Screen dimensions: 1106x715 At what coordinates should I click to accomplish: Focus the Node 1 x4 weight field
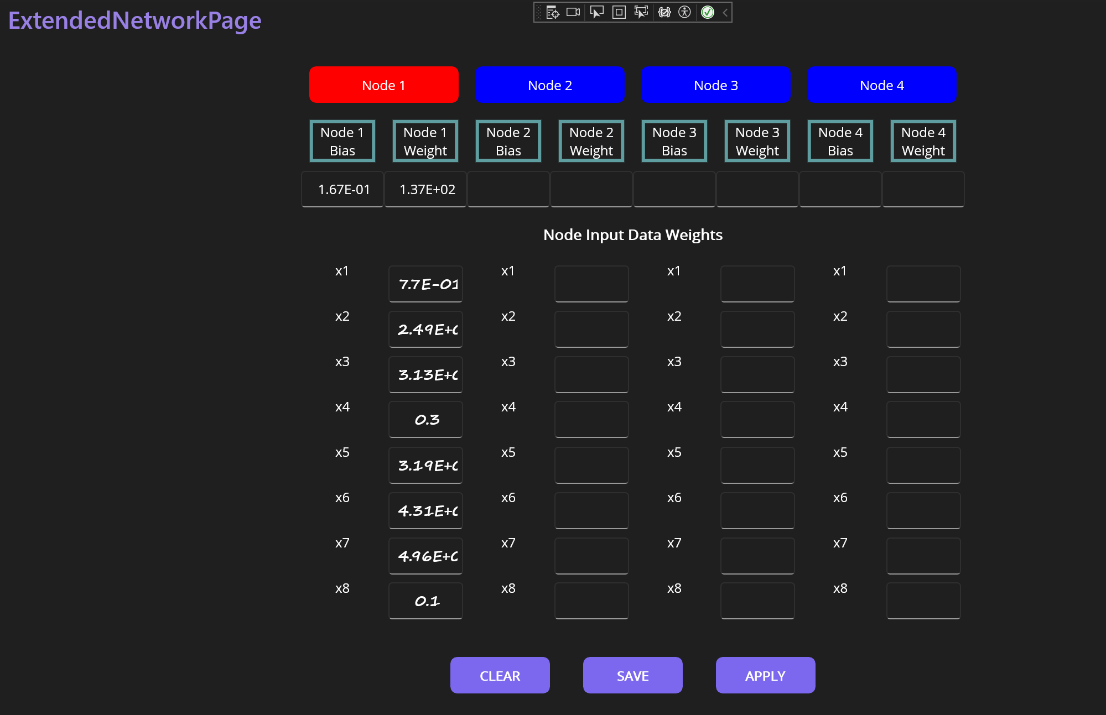[x=425, y=420]
